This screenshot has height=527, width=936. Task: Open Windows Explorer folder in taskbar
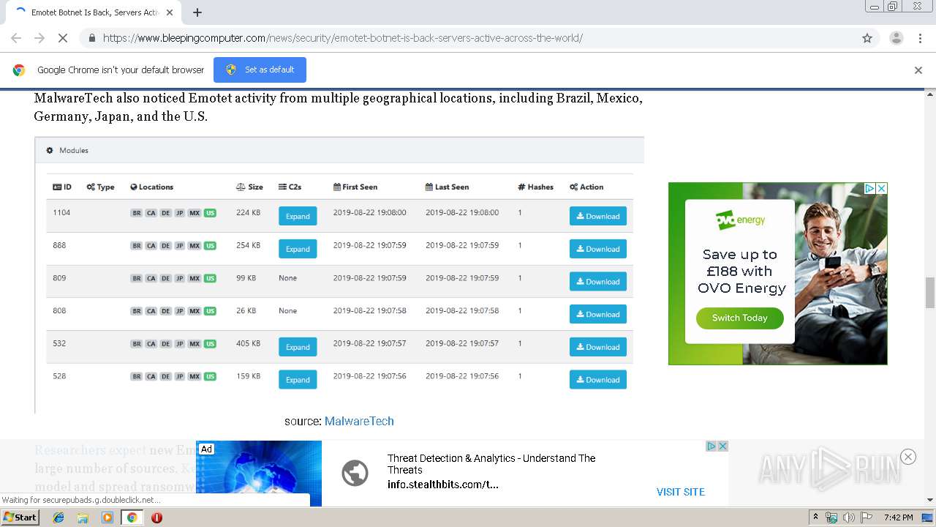(83, 517)
